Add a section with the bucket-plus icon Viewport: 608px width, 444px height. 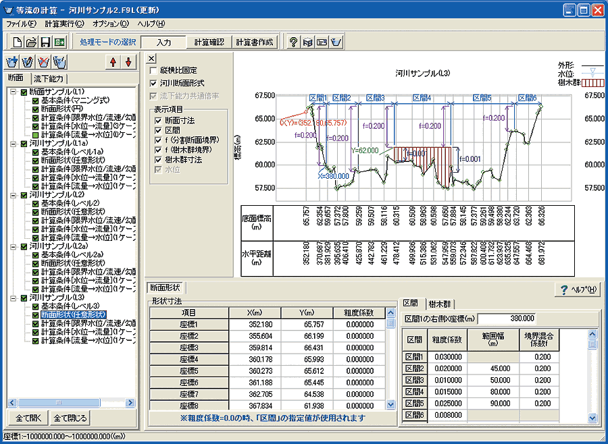pos(12,61)
